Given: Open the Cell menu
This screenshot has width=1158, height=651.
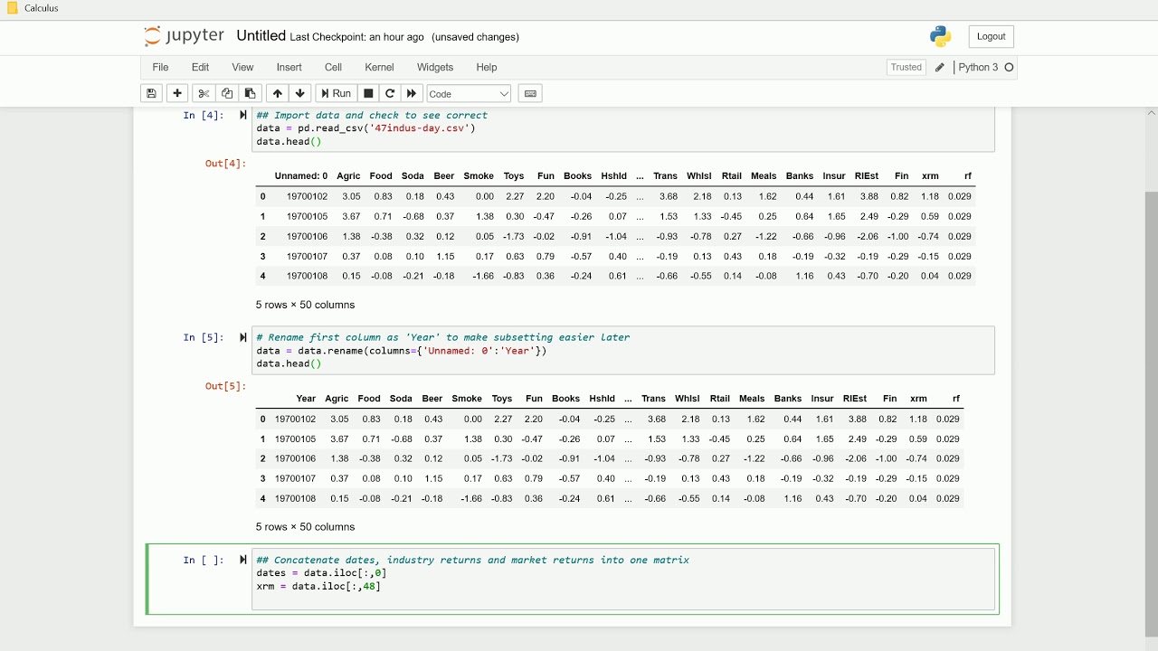Looking at the screenshot, I should [334, 67].
